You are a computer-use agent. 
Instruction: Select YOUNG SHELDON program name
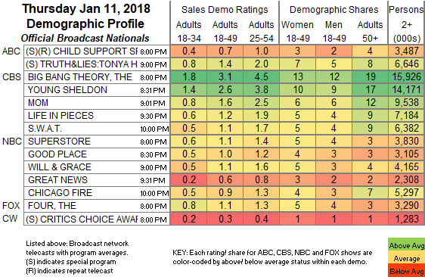point(68,90)
